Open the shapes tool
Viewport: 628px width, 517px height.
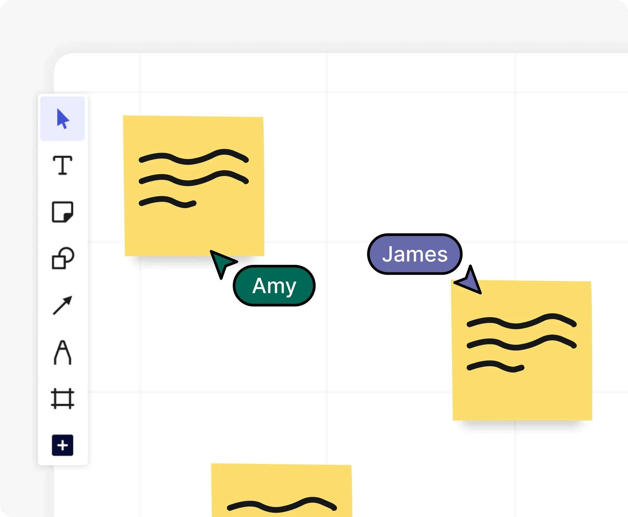[x=62, y=258]
